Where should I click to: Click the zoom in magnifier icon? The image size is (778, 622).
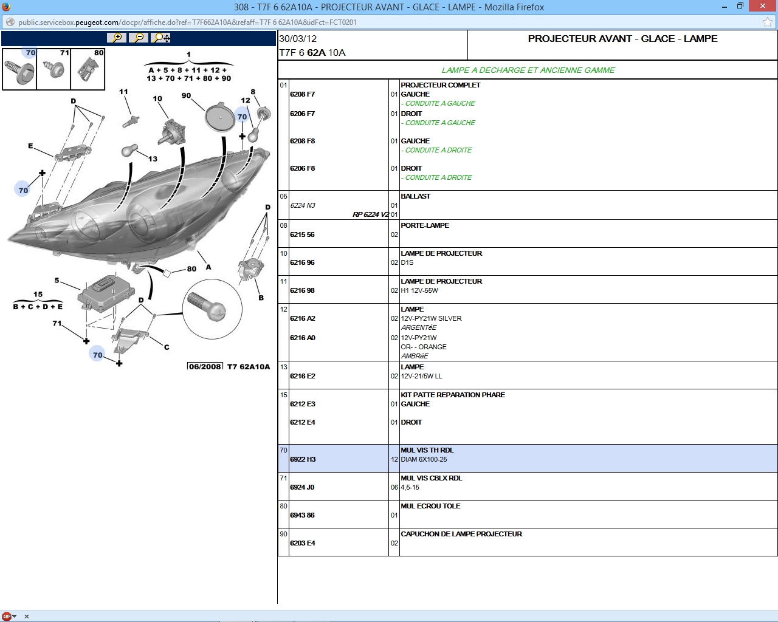click(x=116, y=38)
